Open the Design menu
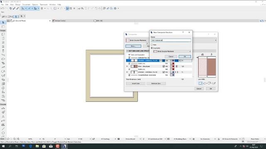Viewport: 266px width, 149px height. [17, 5]
